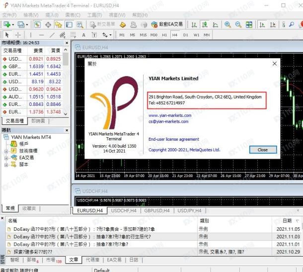Toggle the Navigator folder-star icon

point(59,24)
